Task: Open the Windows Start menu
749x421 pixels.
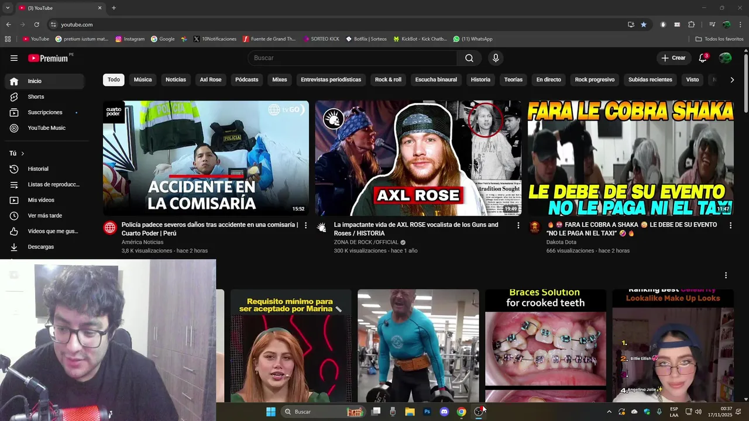Action: pyautogui.click(x=271, y=412)
